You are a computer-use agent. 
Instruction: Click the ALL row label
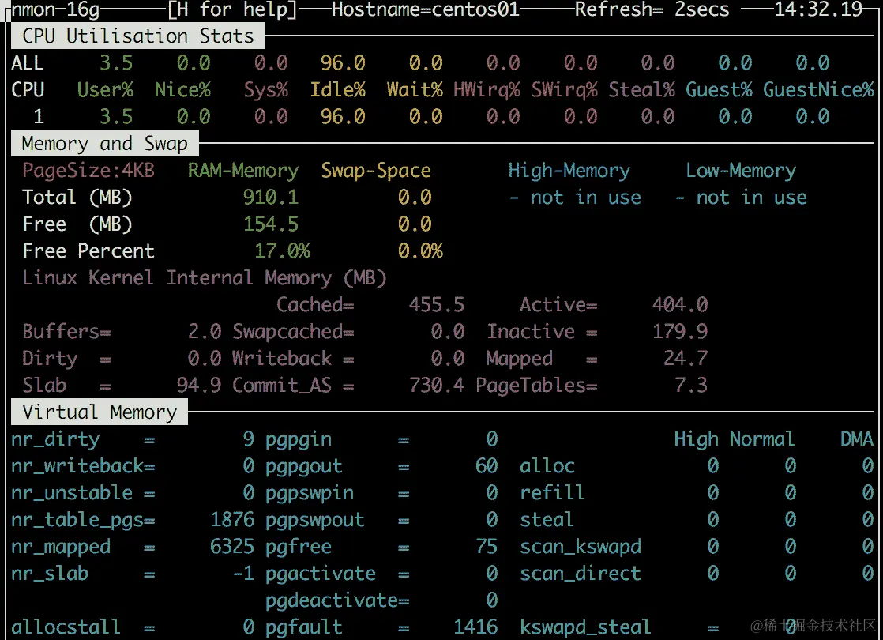pyautogui.click(x=28, y=62)
